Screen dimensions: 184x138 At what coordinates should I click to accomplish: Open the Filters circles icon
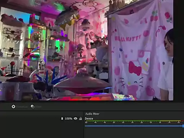[x=33, y=107]
